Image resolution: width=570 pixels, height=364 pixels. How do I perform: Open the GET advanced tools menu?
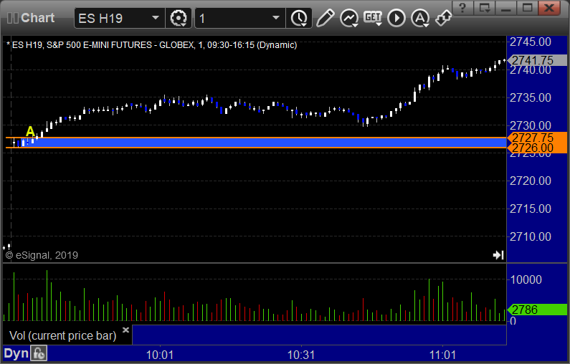(373, 18)
